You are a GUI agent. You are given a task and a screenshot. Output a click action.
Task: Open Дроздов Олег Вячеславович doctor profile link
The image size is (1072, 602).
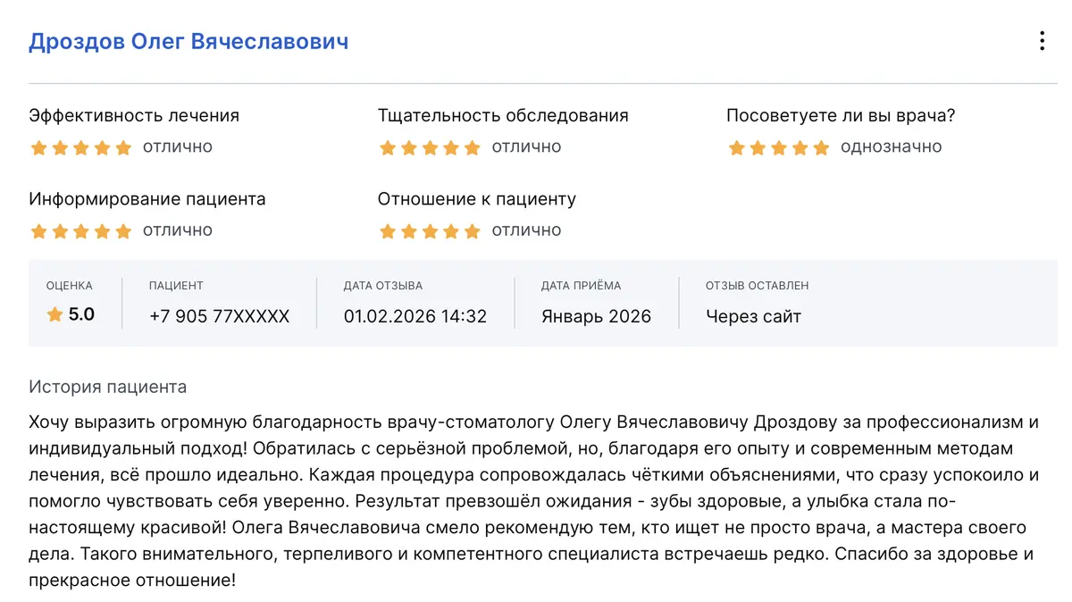click(188, 42)
